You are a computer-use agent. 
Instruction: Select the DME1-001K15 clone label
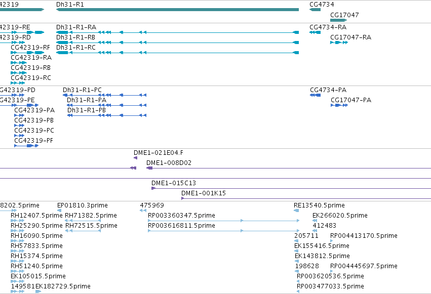pos(204,193)
